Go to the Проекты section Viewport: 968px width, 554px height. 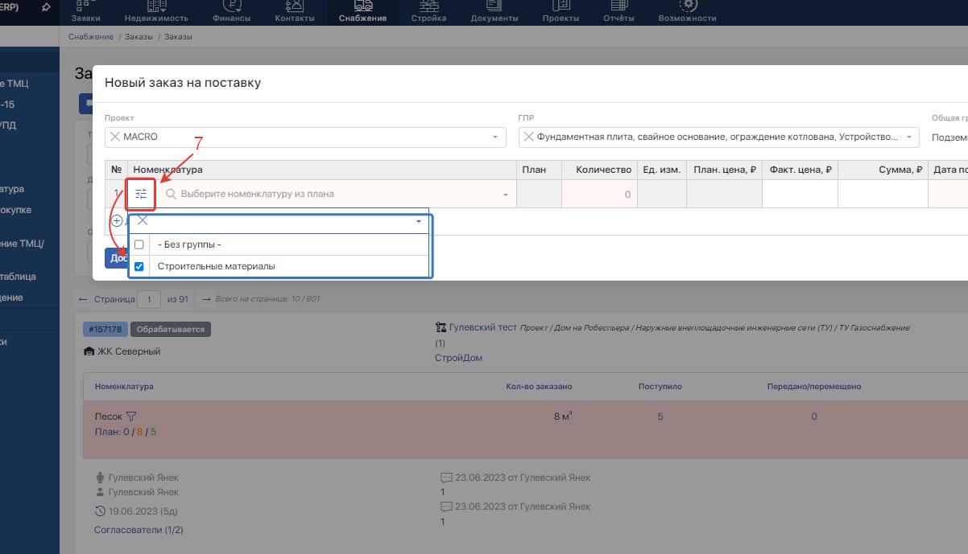(x=561, y=12)
